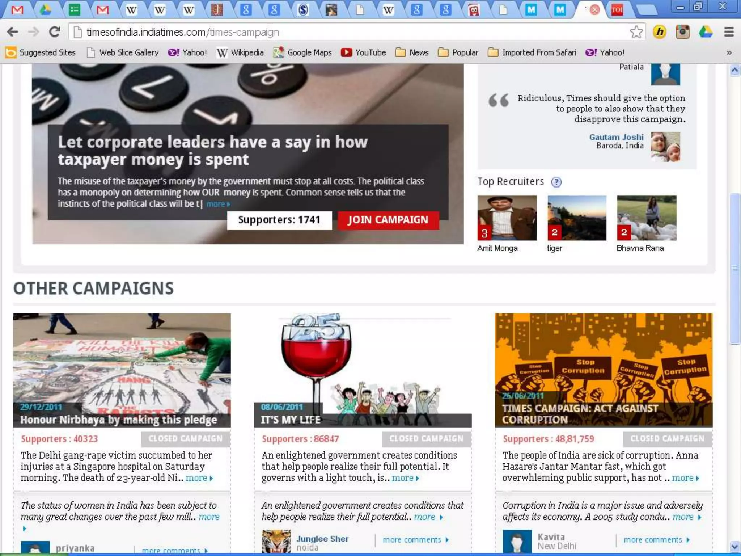Click the page scrollbar down arrow
Screen dimensions: 741x556
point(734,546)
